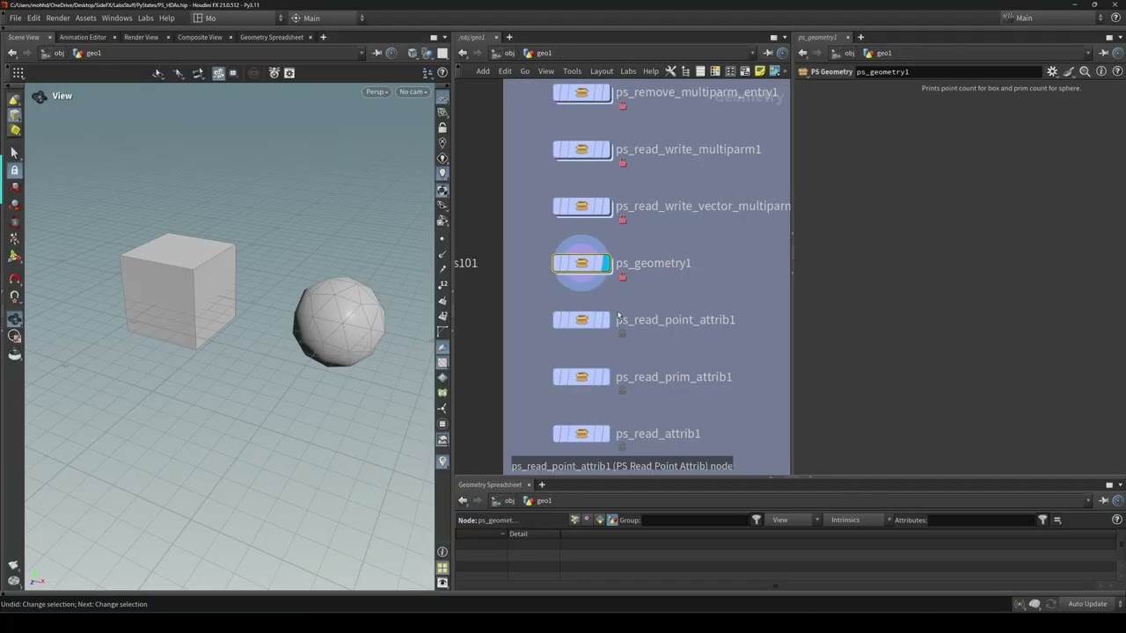Screen dimensions: 1126x633
Task: Open the Auto Update mode dropdown
Action: pos(1091,604)
